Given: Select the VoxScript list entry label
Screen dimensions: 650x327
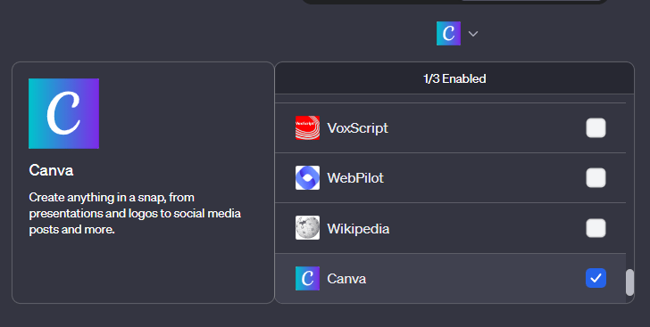Looking at the screenshot, I should [358, 128].
